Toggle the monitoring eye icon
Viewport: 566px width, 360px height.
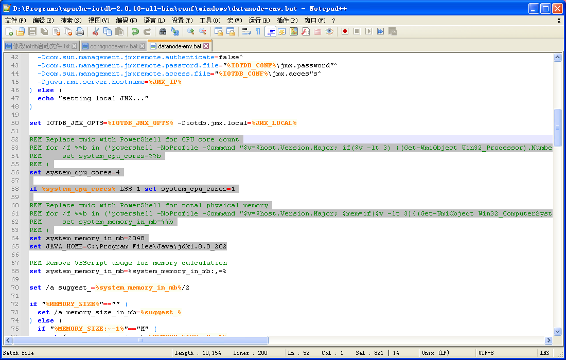pos(329,32)
